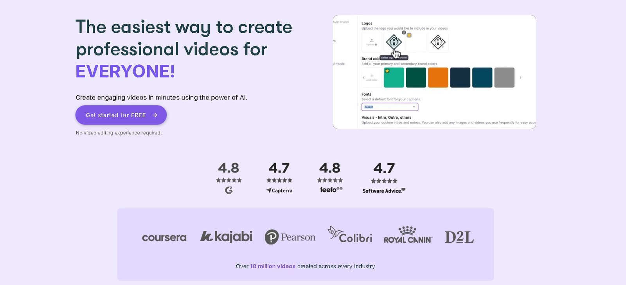Remove the selected house logo with X
The width and height of the screenshot is (626, 285).
(x=404, y=32)
